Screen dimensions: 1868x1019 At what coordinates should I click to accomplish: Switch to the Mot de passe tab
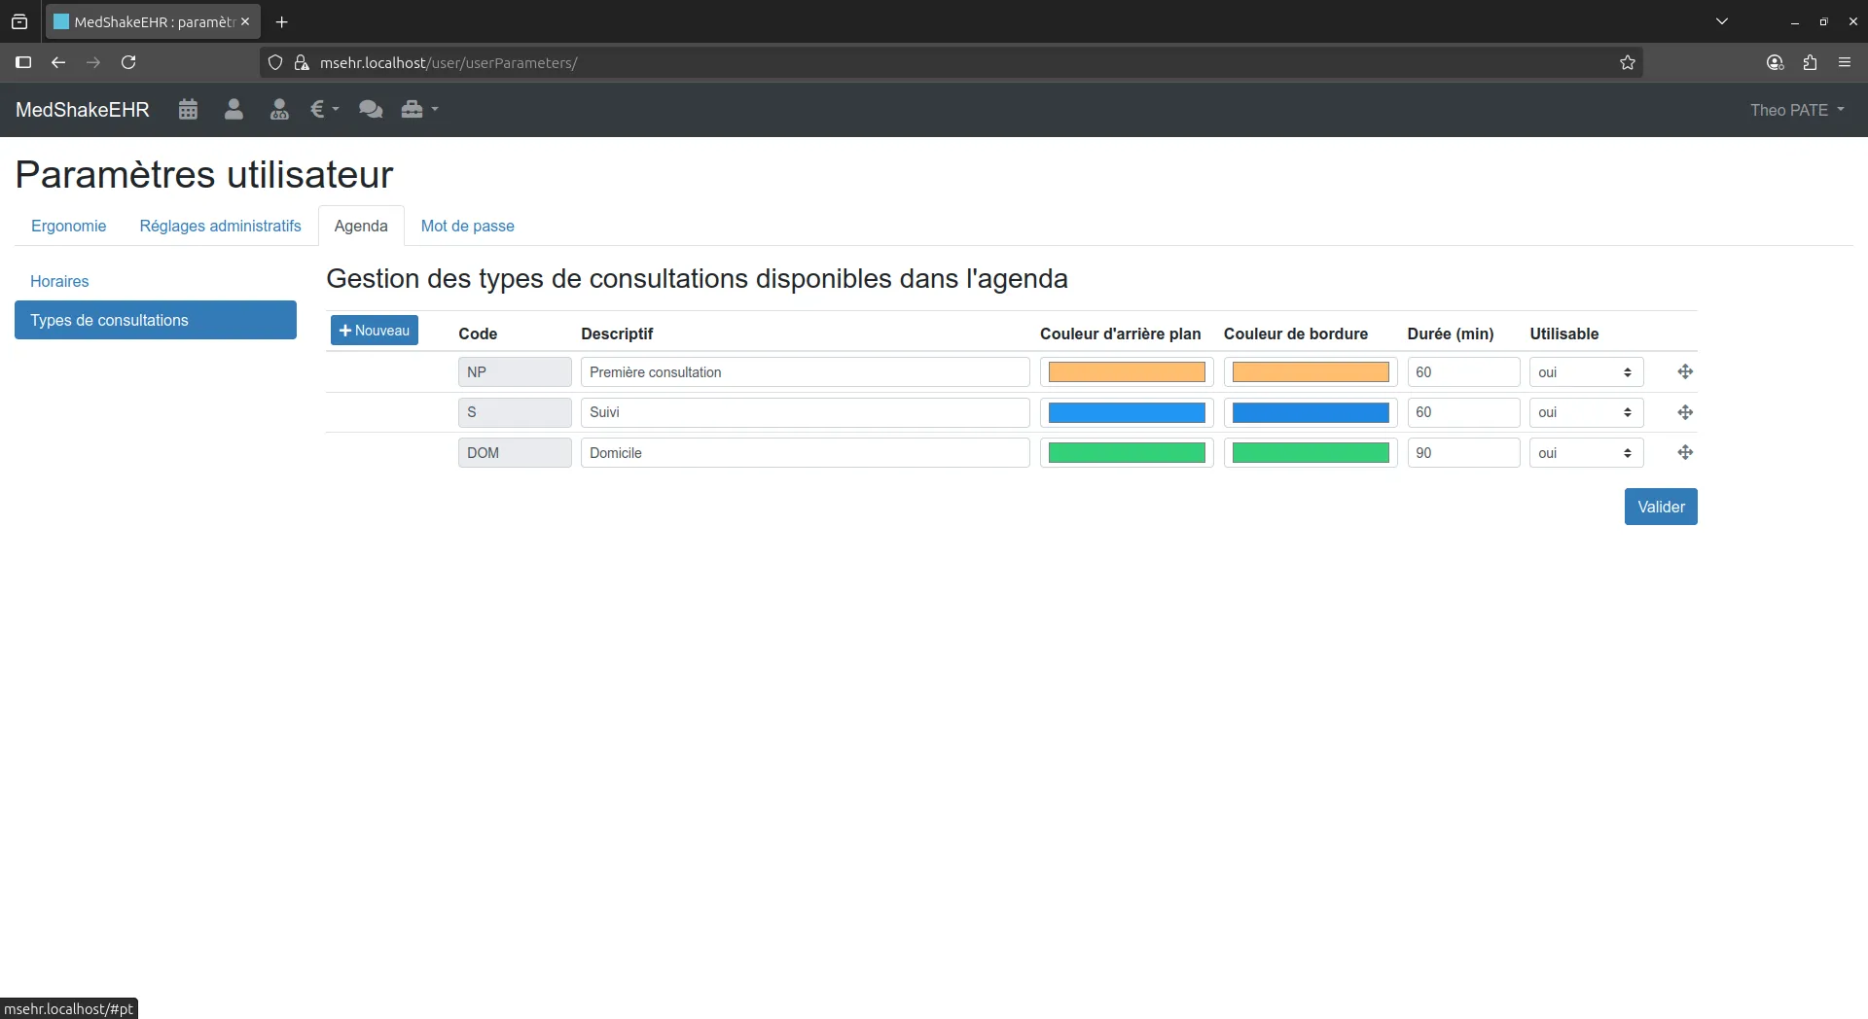pos(467,226)
